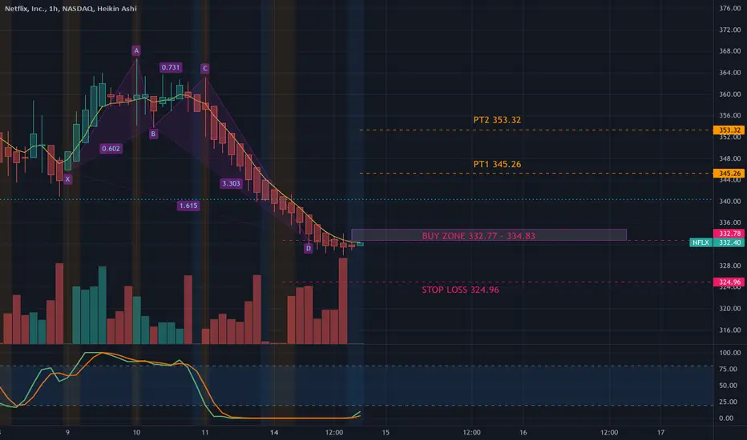Click the 360.00 price axis label

click(730, 94)
